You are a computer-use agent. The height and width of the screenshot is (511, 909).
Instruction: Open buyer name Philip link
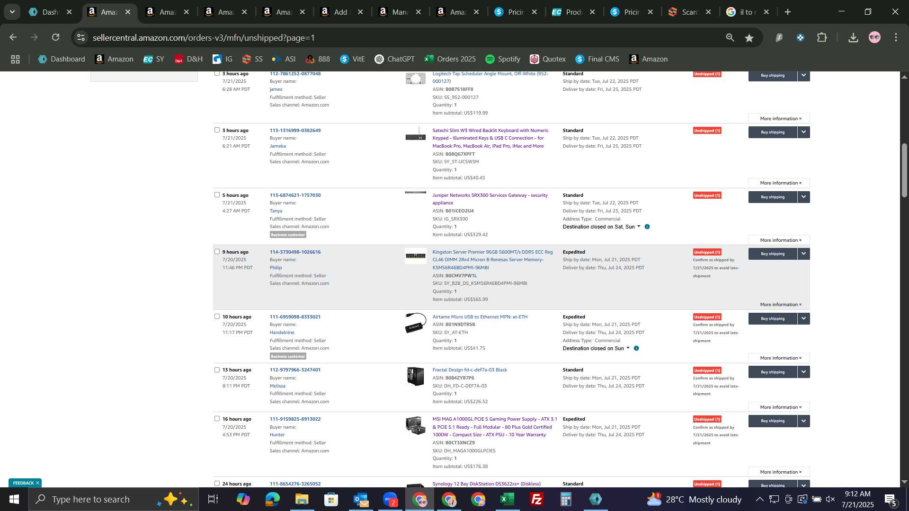[x=276, y=268]
